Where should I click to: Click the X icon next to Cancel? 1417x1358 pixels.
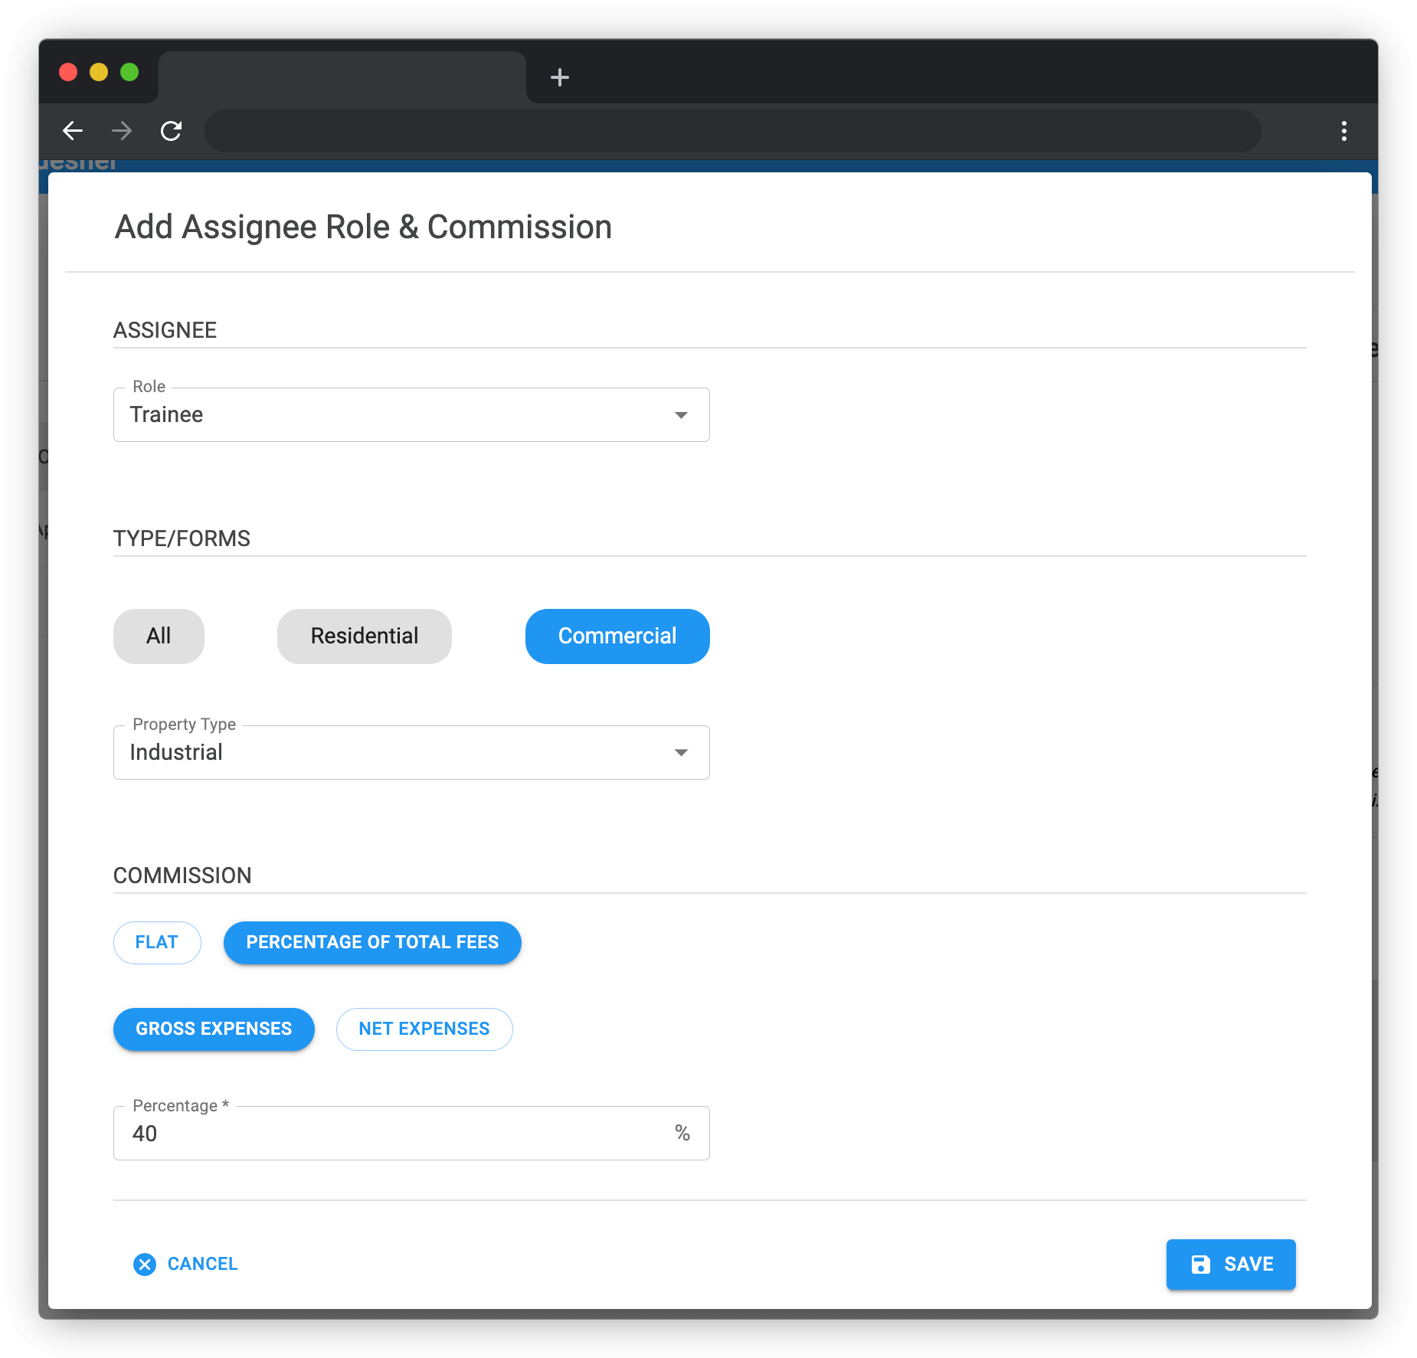coord(145,1265)
